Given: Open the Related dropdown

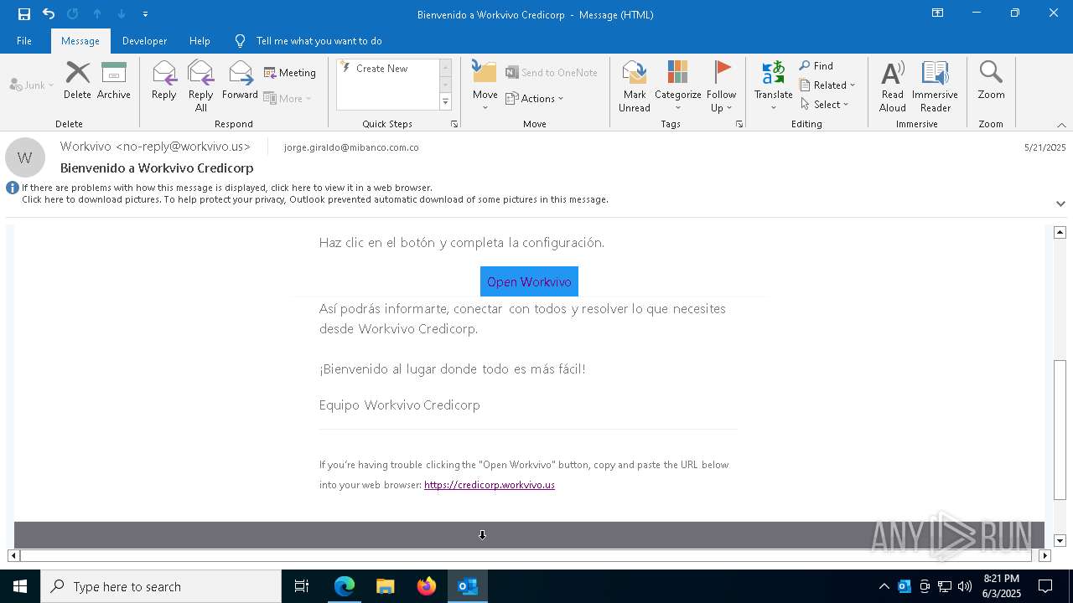Looking at the screenshot, I should [x=827, y=85].
